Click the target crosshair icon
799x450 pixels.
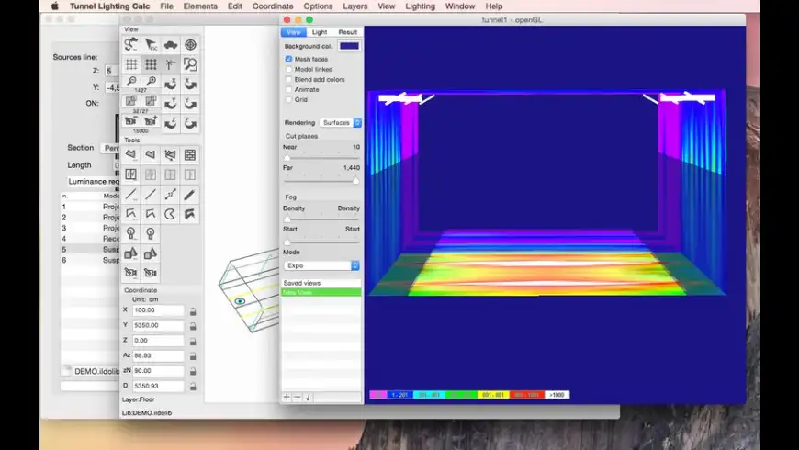coord(190,45)
